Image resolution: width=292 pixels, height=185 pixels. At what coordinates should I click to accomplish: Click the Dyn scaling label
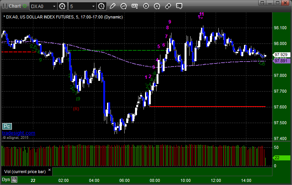pos(6,180)
